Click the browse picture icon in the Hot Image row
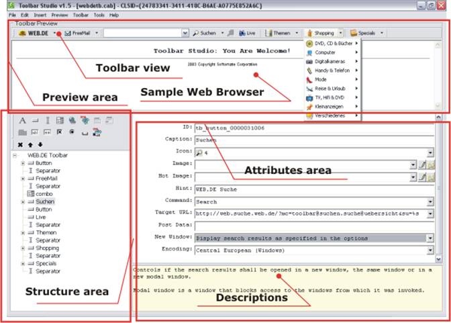 click(x=431, y=177)
